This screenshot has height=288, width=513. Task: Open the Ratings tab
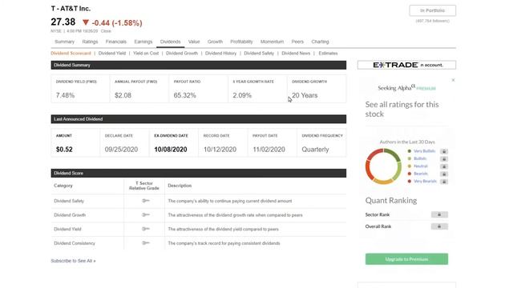tap(90, 42)
